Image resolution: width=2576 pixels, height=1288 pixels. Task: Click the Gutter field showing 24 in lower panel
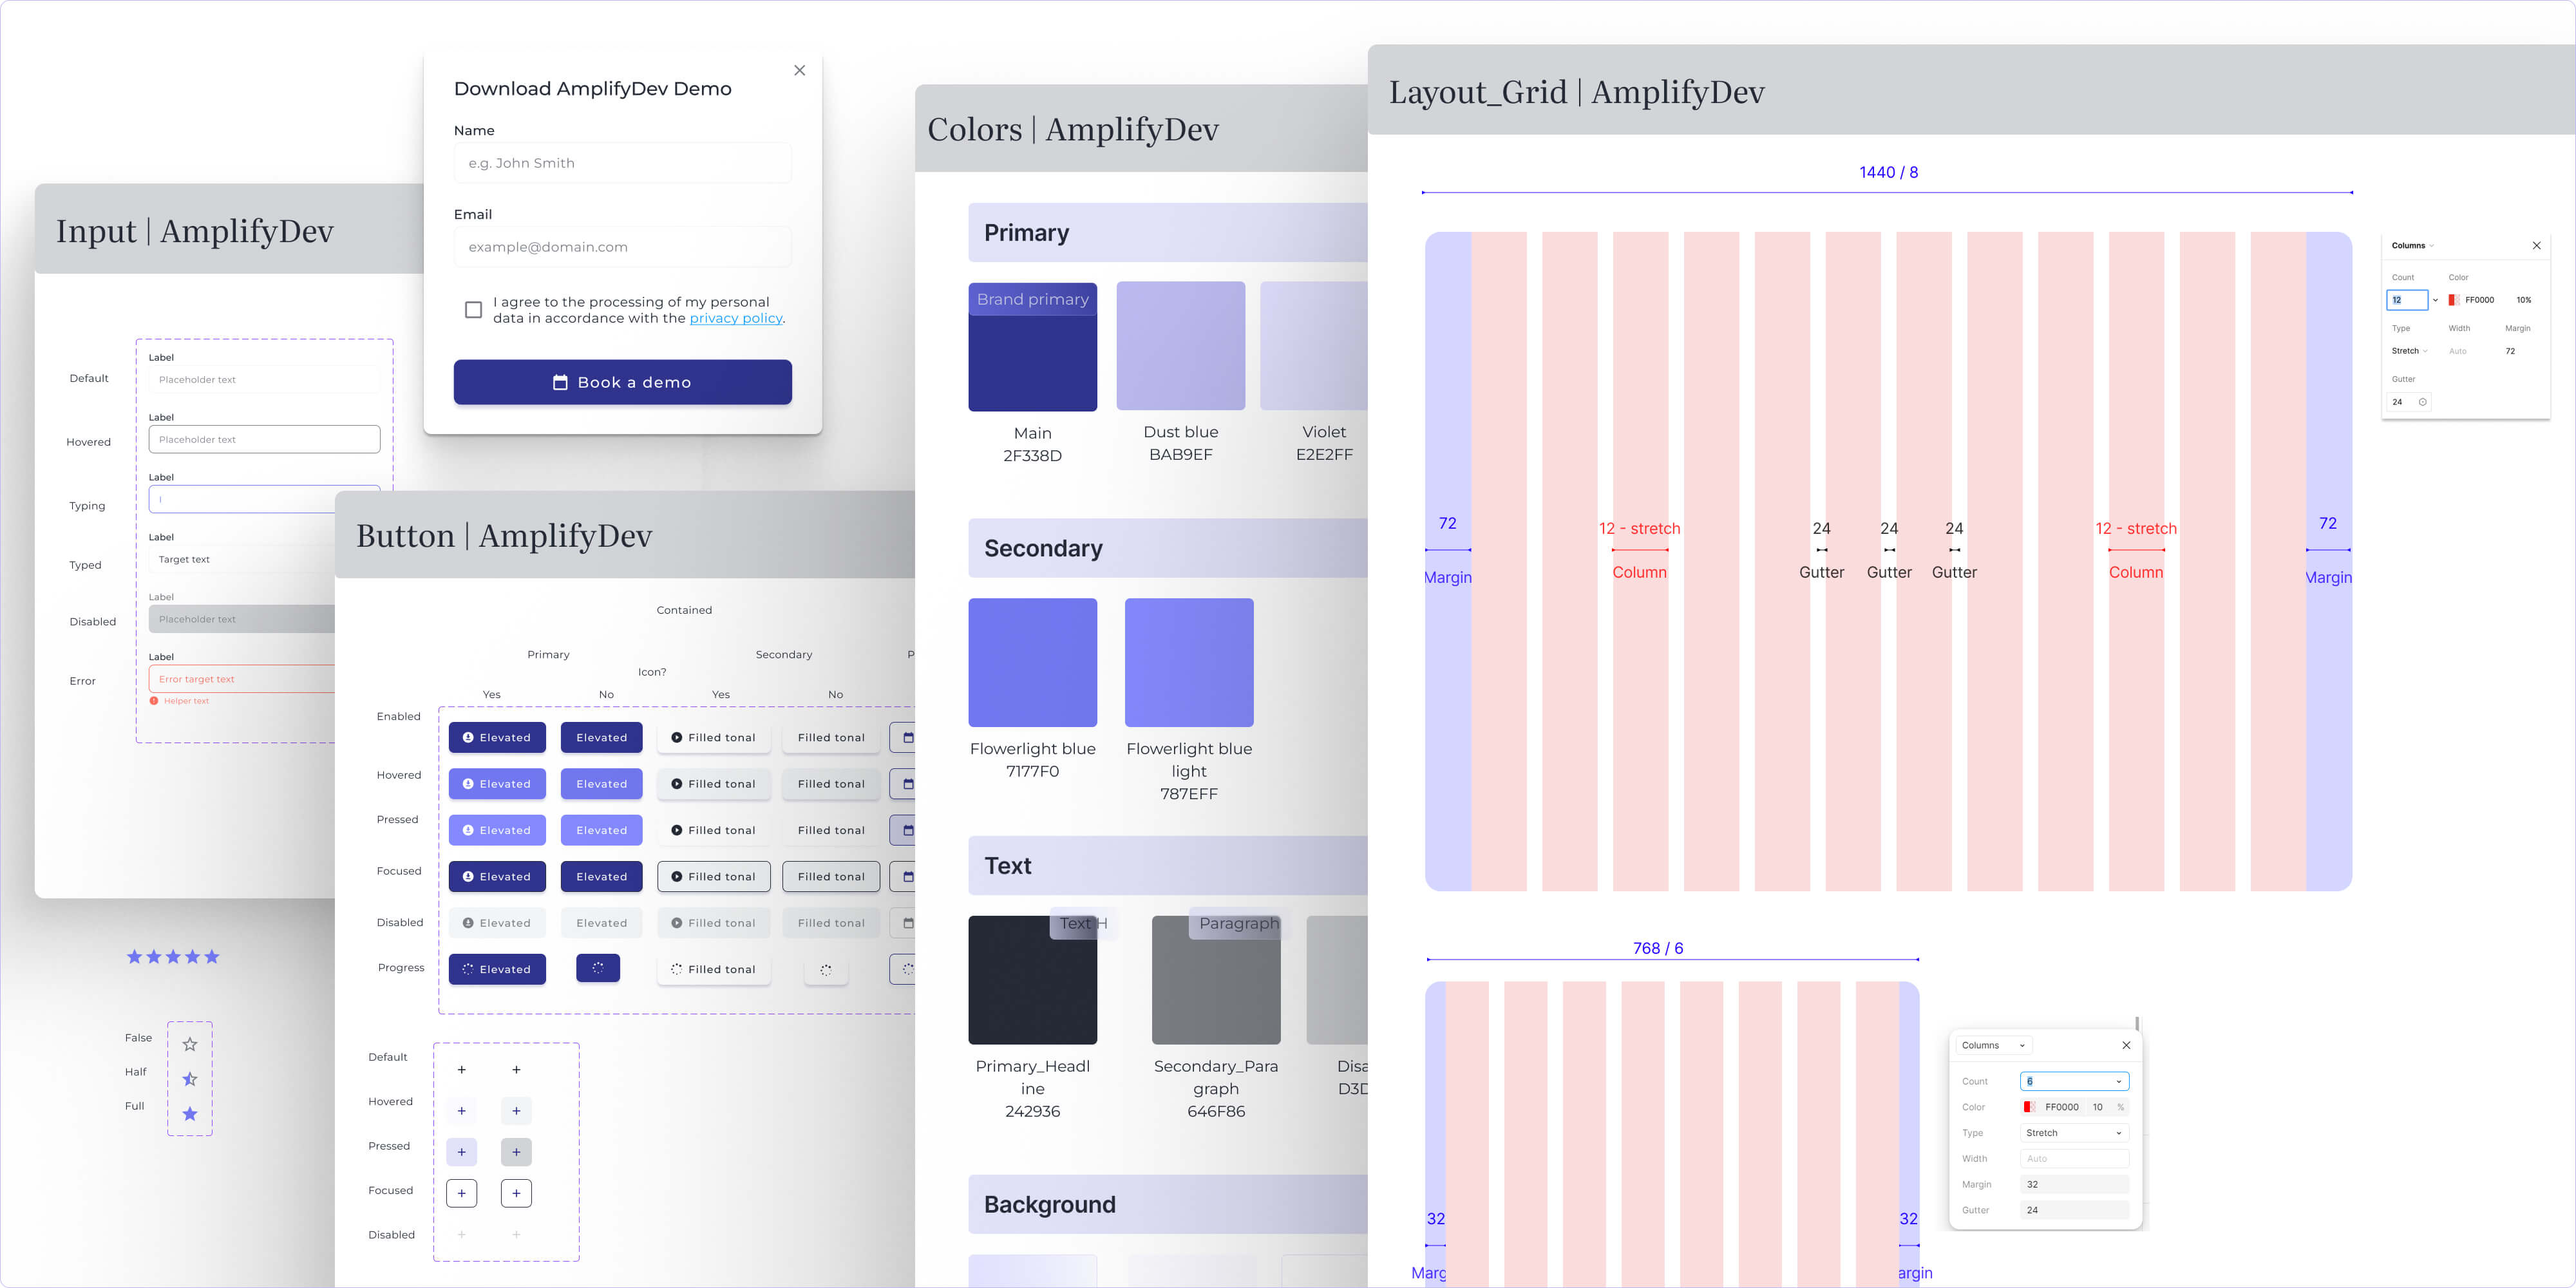2074,1210
